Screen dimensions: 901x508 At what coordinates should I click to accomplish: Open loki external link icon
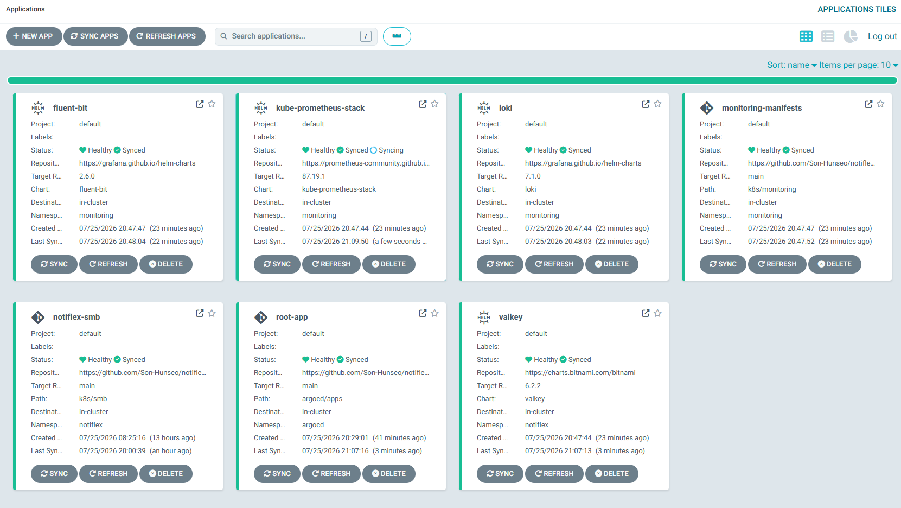click(646, 104)
